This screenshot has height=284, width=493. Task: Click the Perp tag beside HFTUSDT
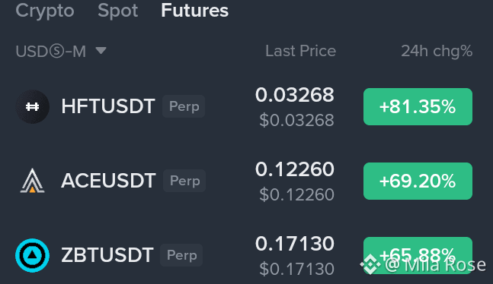pos(184,106)
